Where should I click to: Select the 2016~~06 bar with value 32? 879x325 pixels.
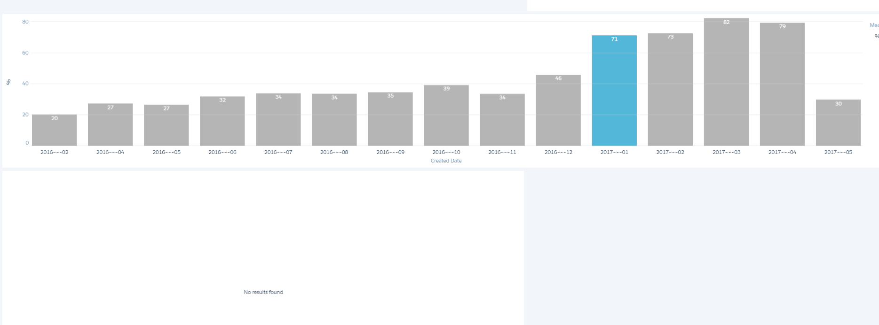tap(222, 121)
